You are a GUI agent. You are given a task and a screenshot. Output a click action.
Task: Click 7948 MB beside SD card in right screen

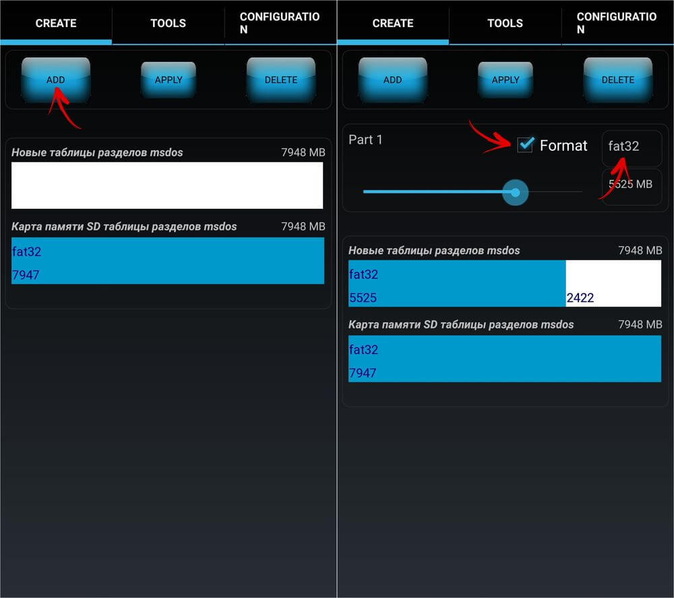point(640,325)
